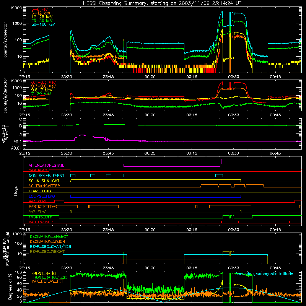This screenshot has height=306, width=306.
Task: Click the SC_IN_SUNLIGHT flag label
Action: click(x=44, y=181)
